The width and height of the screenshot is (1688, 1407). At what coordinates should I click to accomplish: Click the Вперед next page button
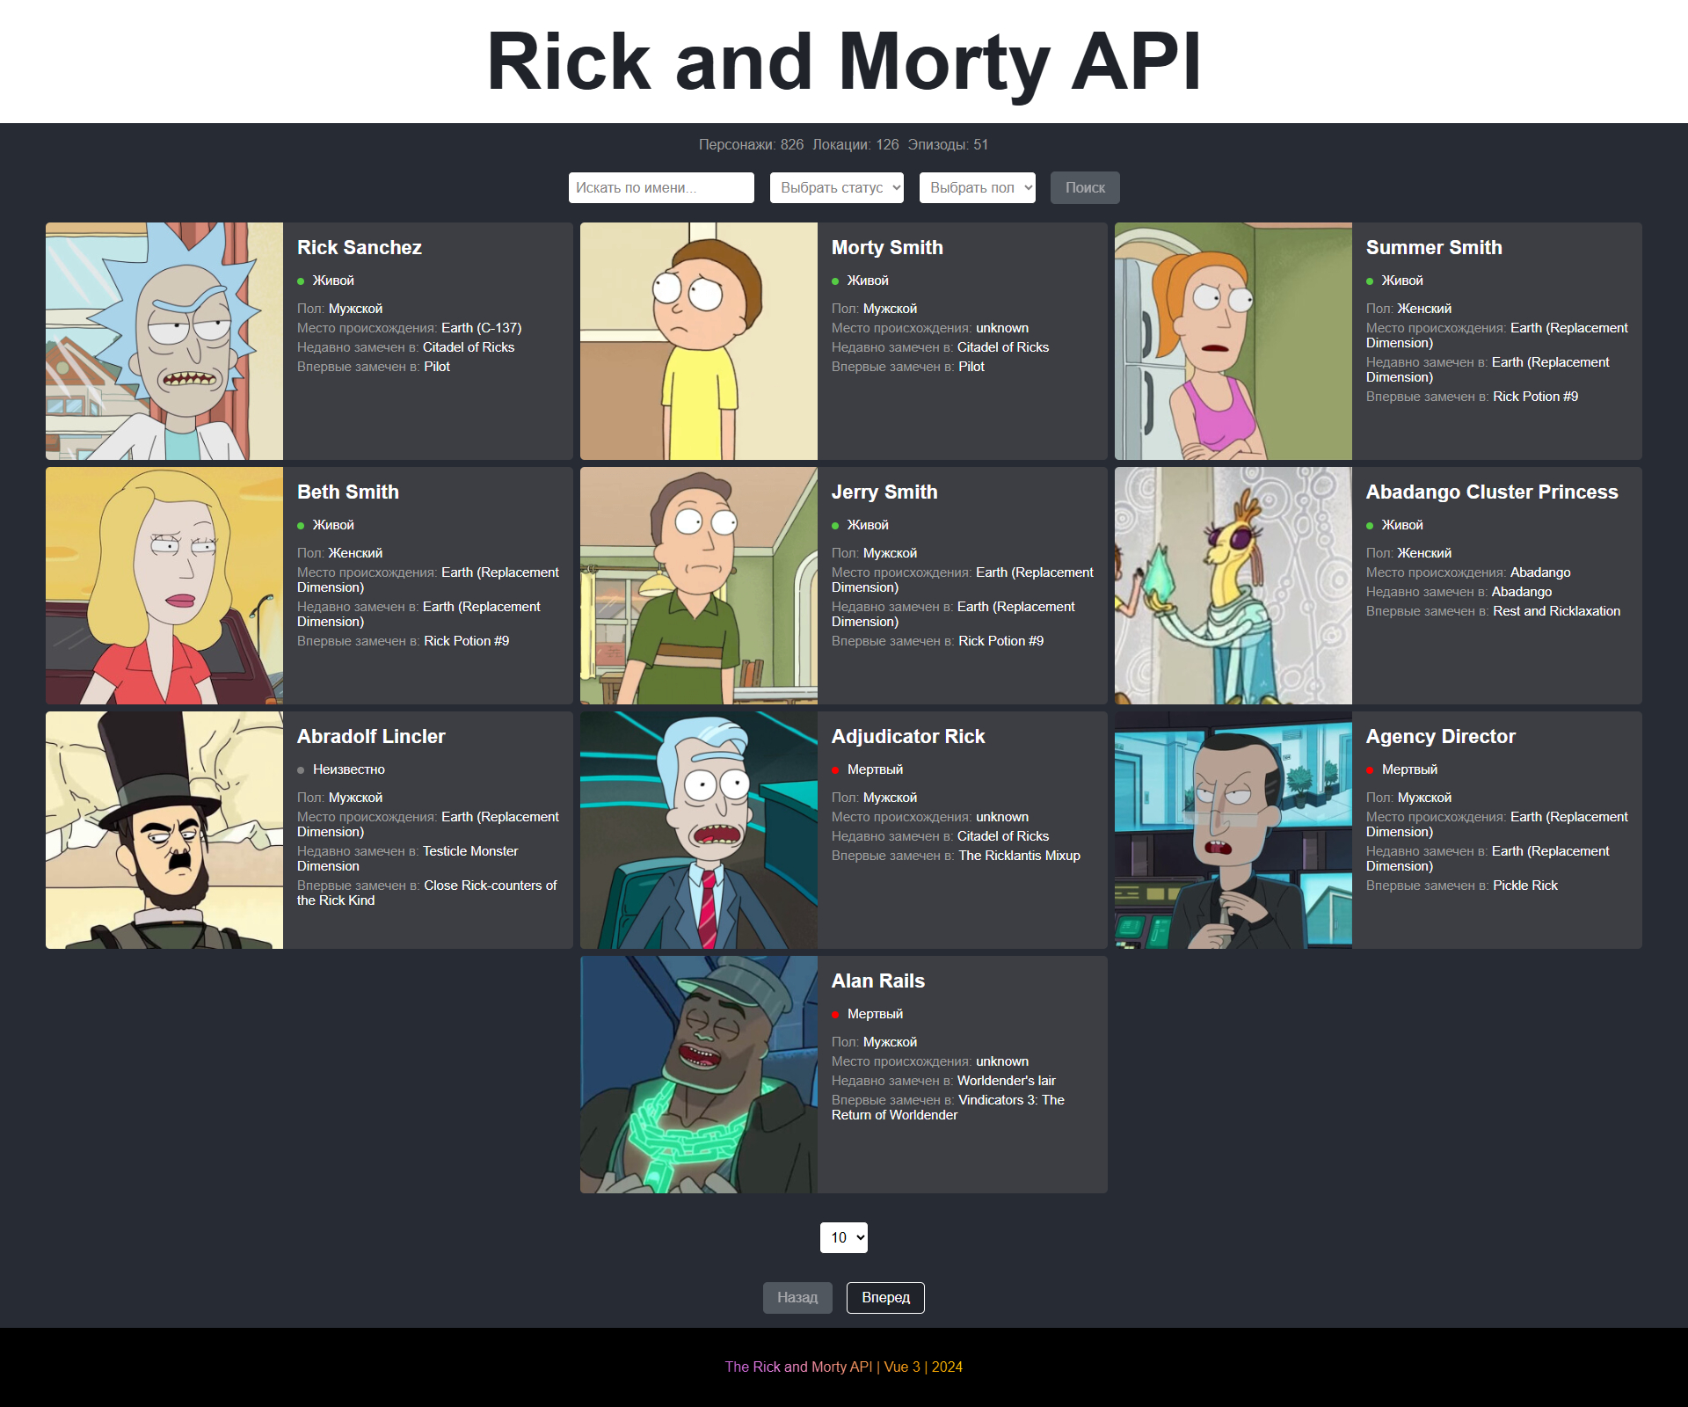tap(885, 1297)
